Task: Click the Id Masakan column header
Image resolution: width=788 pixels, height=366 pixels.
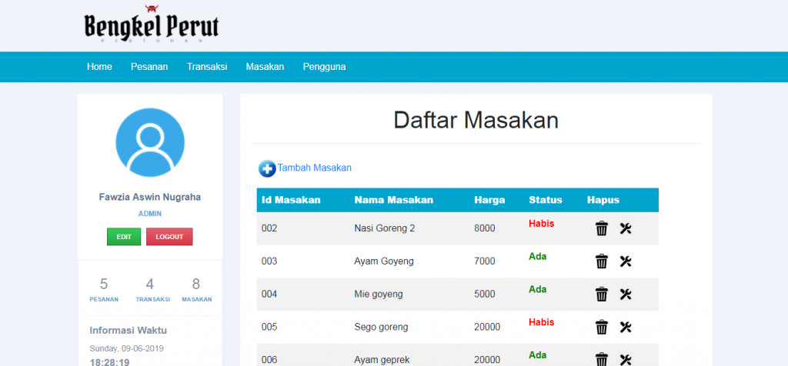Action: 291,200
